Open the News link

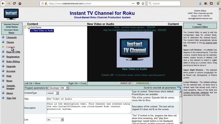pyautogui.click(x=9, y=81)
